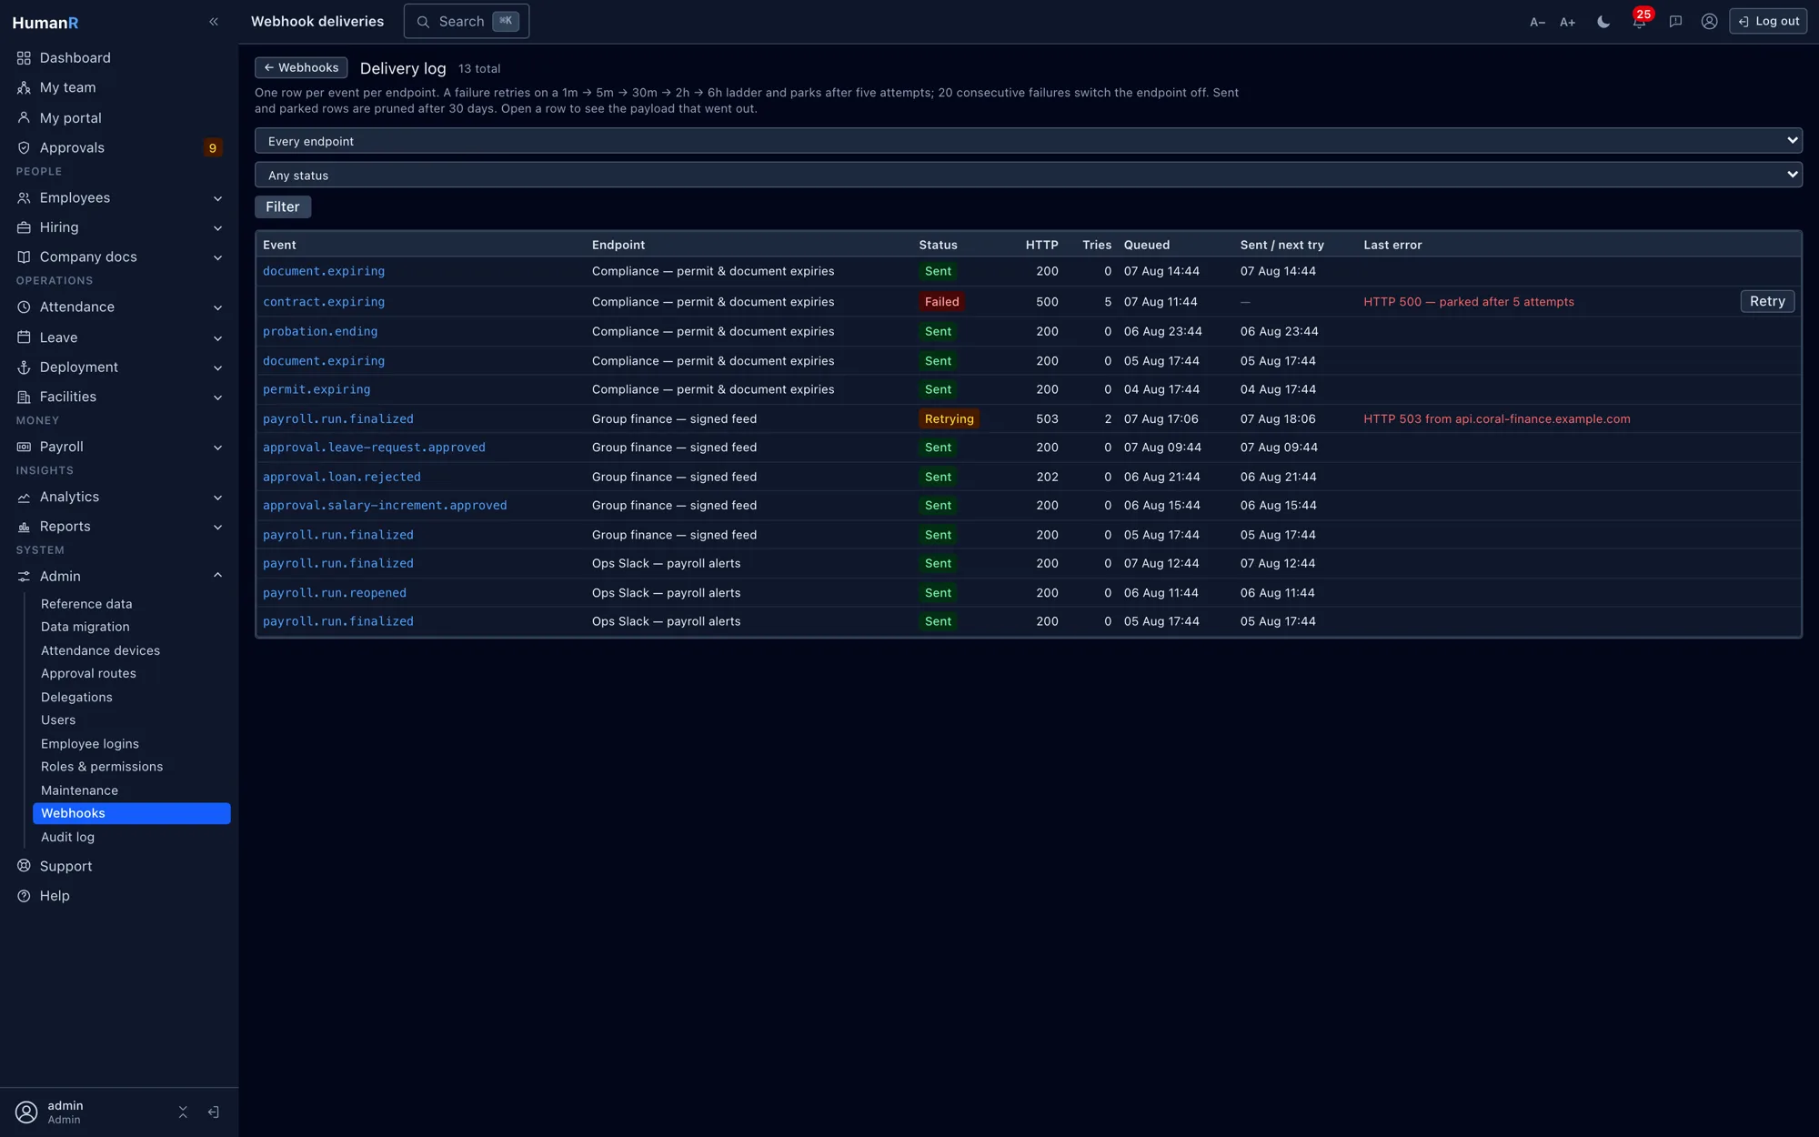Open notifications bell with 25 badge
This screenshot has height=1137, width=1819.
point(1639,22)
